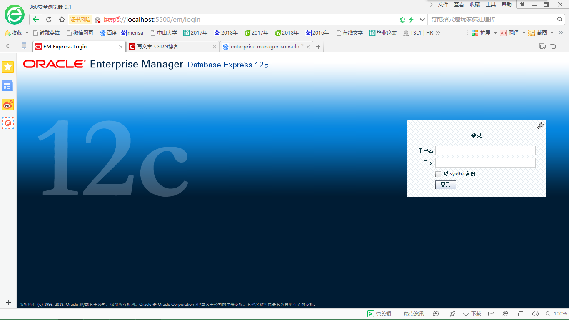Open the 快剪辑 video tool
This screenshot has width=569, height=320.
coord(379,314)
